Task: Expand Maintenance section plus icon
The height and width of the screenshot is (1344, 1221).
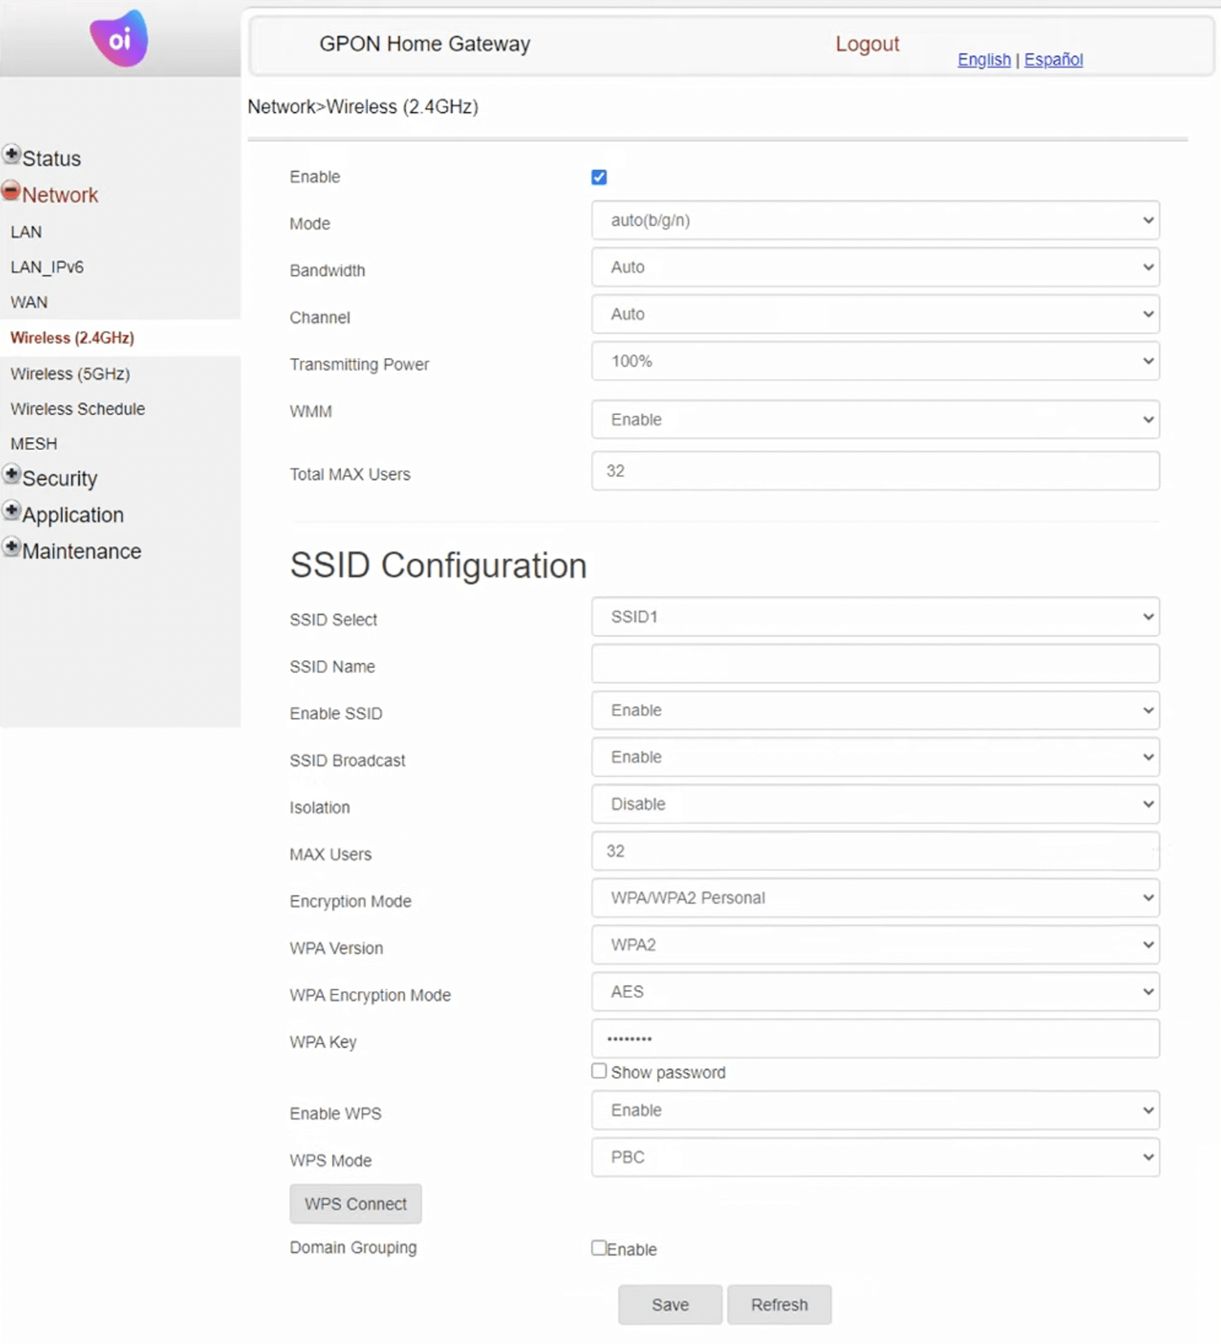Action: pyautogui.click(x=11, y=547)
